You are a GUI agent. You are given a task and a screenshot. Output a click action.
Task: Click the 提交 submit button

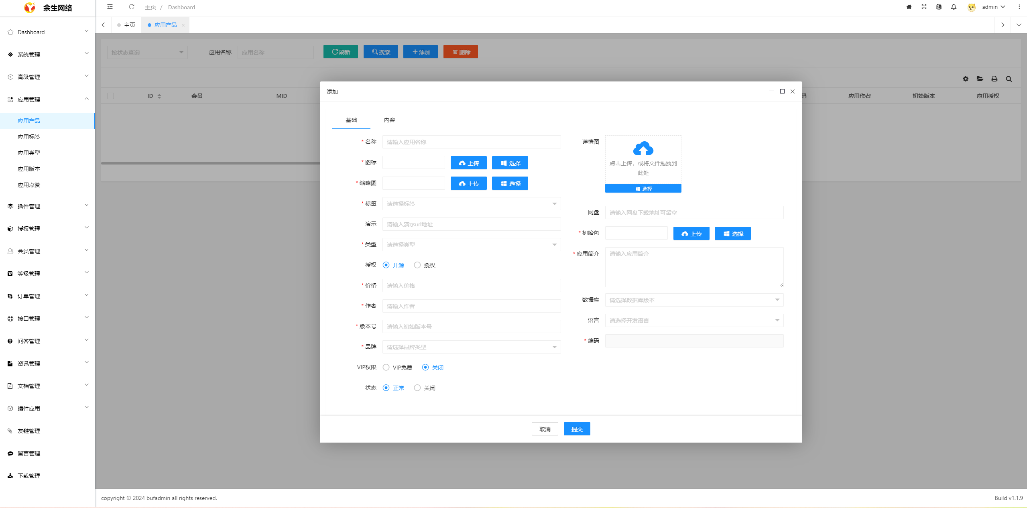577,429
